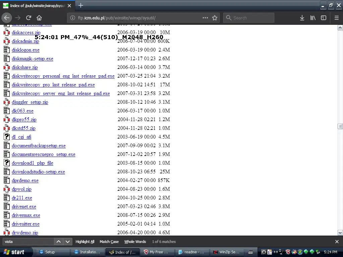Toggle Match Case in find bar
Screen dimensions: 343x257
point(109,242)
